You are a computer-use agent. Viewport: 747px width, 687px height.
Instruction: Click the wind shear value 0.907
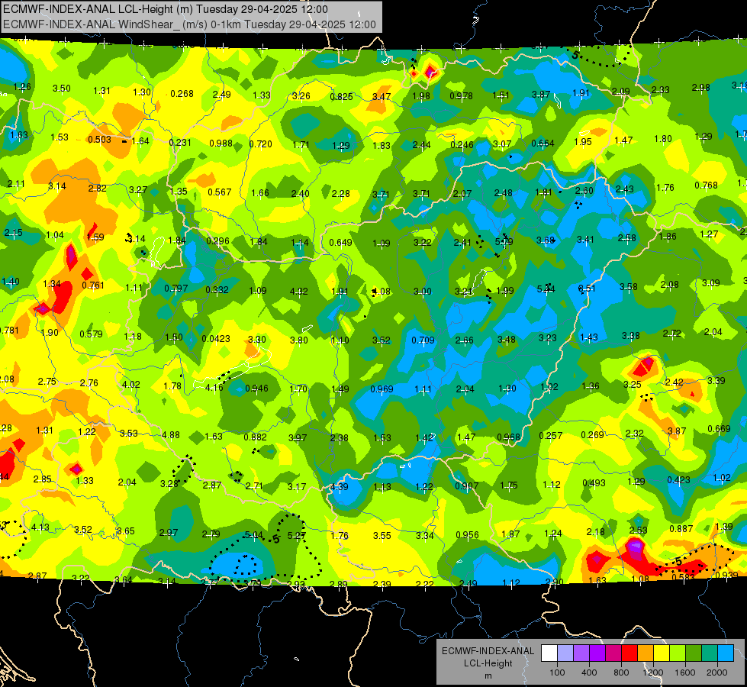(x=467, y=486)
